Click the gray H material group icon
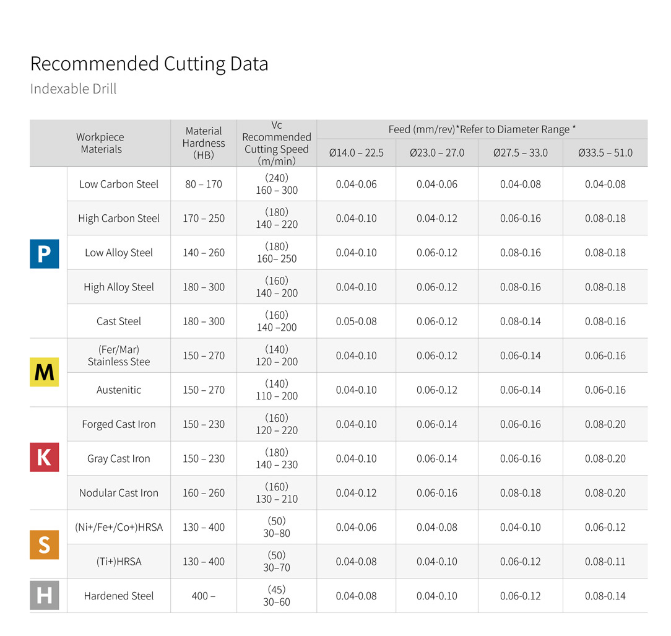Viewport: 671px width, 636px height. coord(45,596)
